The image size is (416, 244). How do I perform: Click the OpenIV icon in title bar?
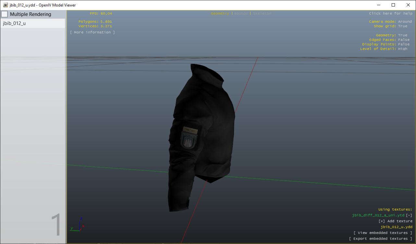click(x=6, y=5)
